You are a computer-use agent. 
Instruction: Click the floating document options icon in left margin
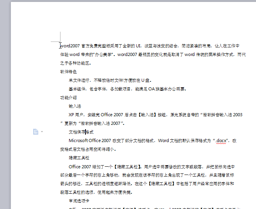36,132
